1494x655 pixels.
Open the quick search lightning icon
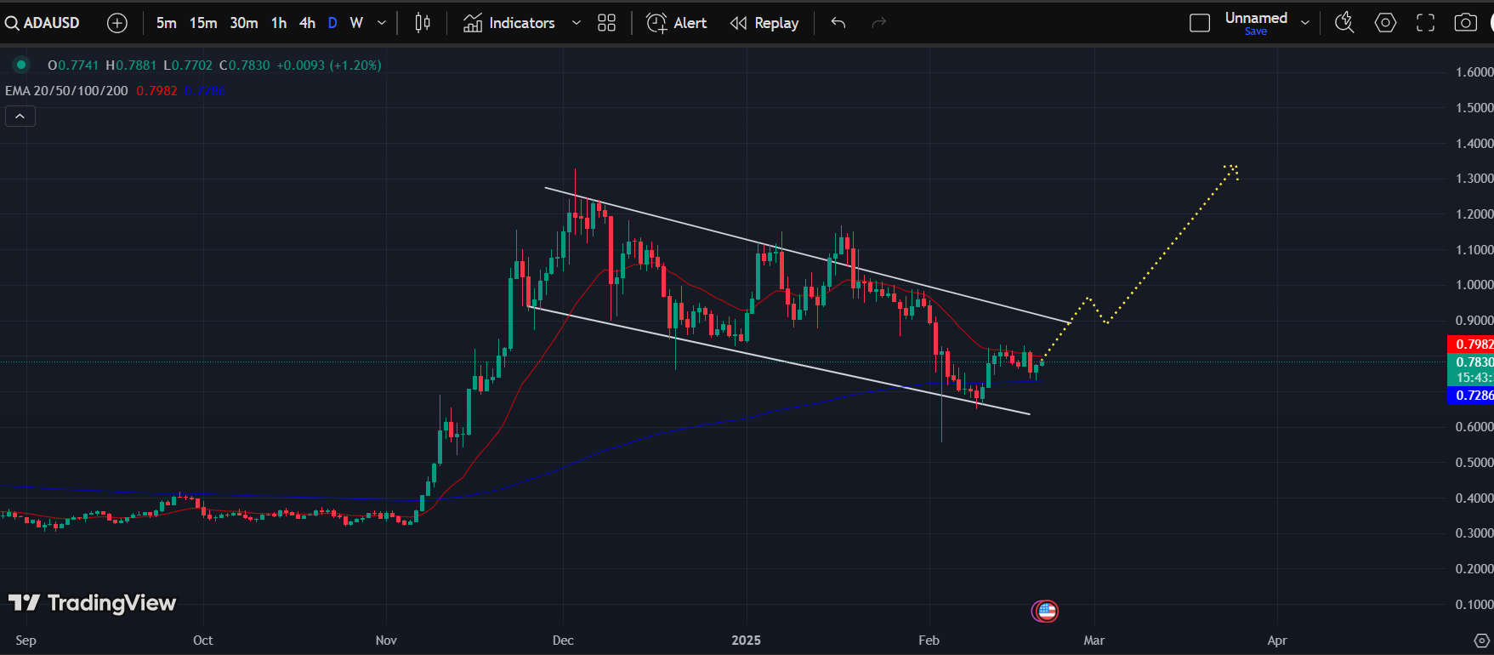click(1343, 23)
